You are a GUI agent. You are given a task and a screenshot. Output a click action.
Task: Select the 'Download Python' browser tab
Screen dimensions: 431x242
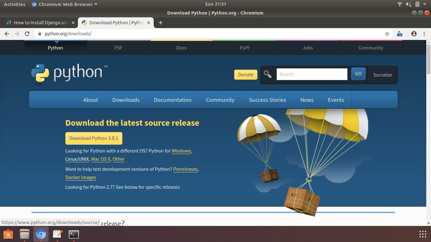115,23
